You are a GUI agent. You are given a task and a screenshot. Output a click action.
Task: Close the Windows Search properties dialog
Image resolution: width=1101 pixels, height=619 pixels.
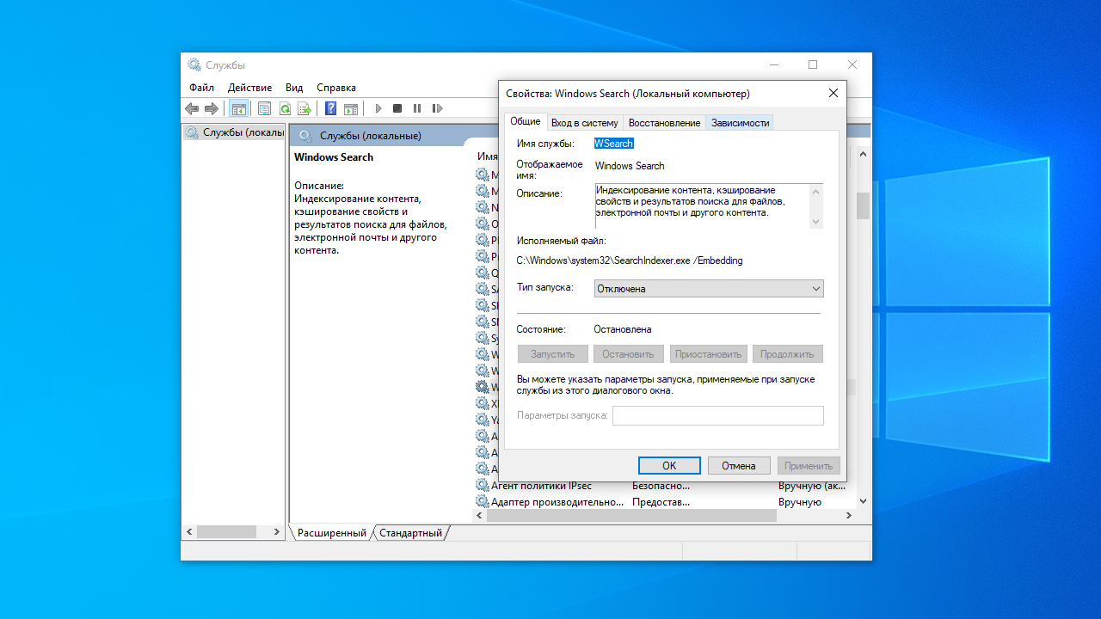pos(833,93)
